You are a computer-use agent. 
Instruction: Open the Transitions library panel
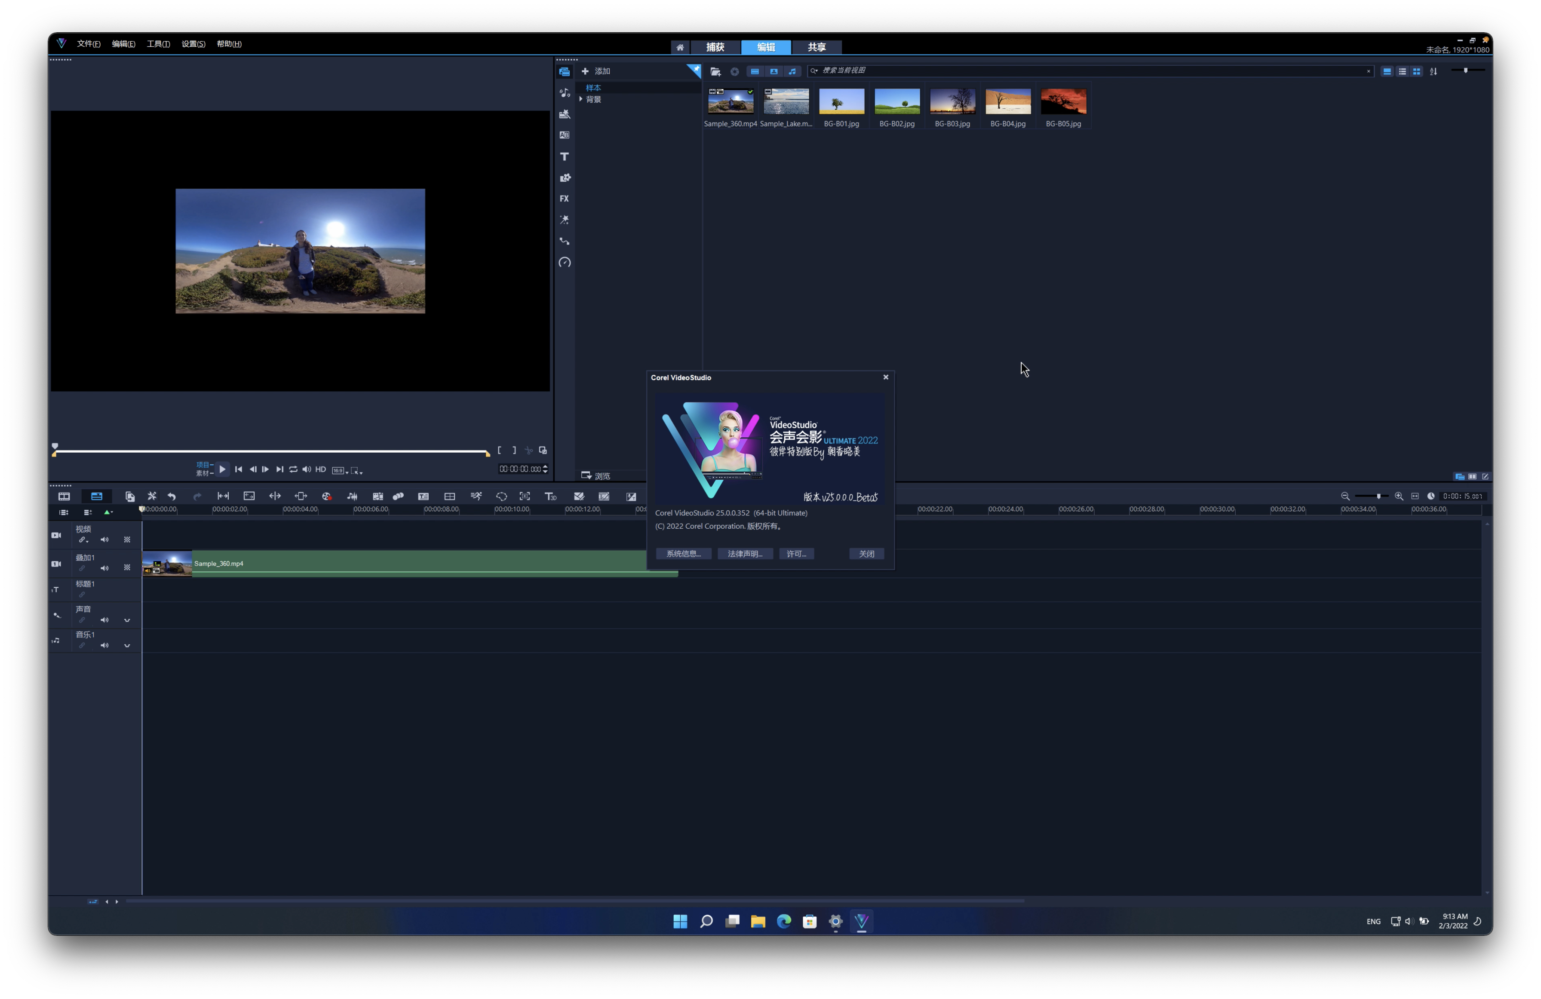(564, 135)
